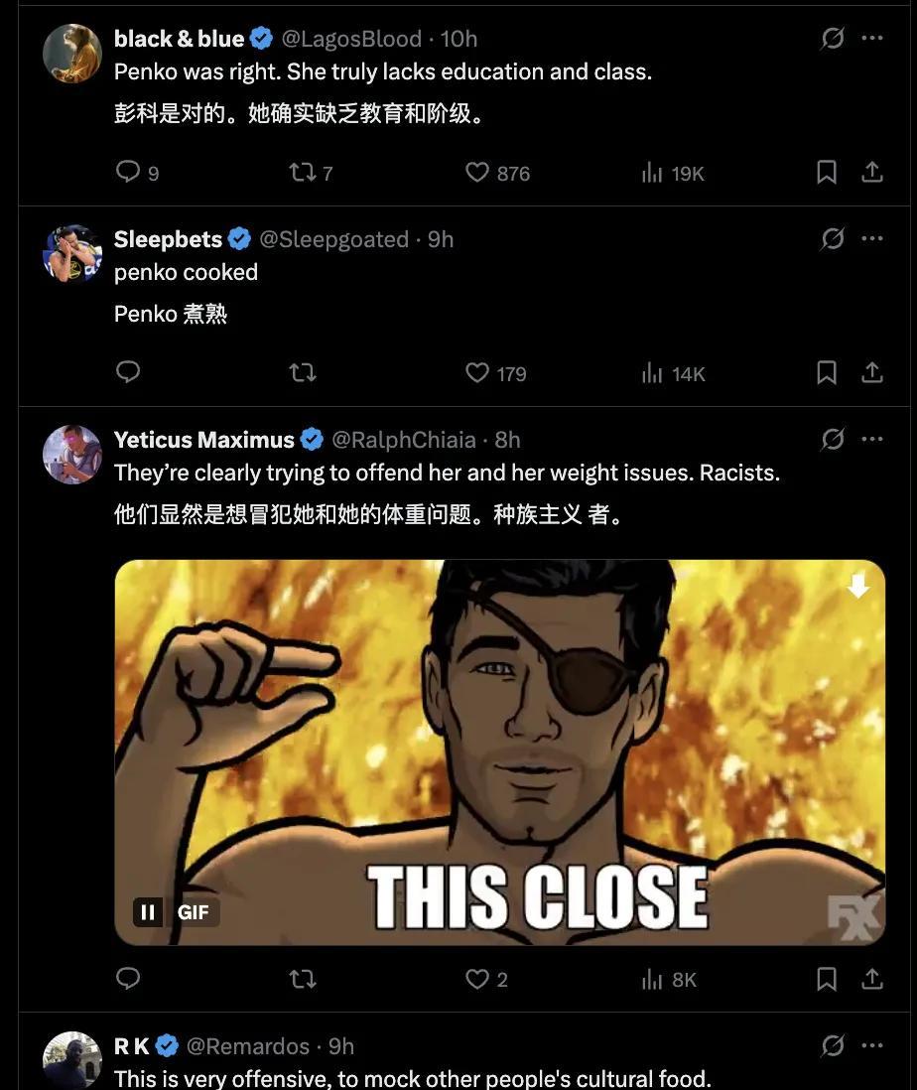The height and width of the screenshot is (1090, 917).
Task: Download the GIF using arrow icon
Action: click(857, 586)
